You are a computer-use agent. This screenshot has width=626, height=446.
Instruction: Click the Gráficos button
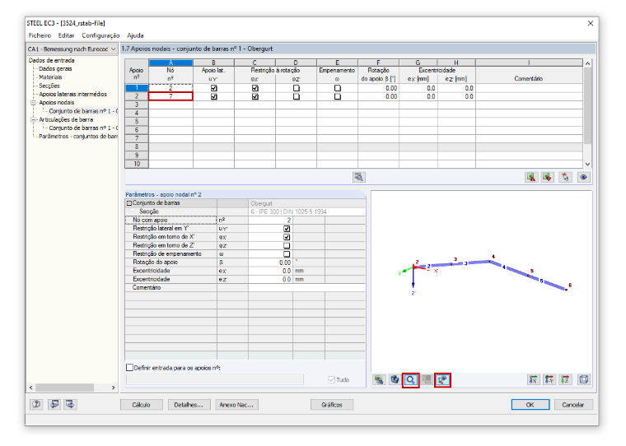tap(332, 405)
